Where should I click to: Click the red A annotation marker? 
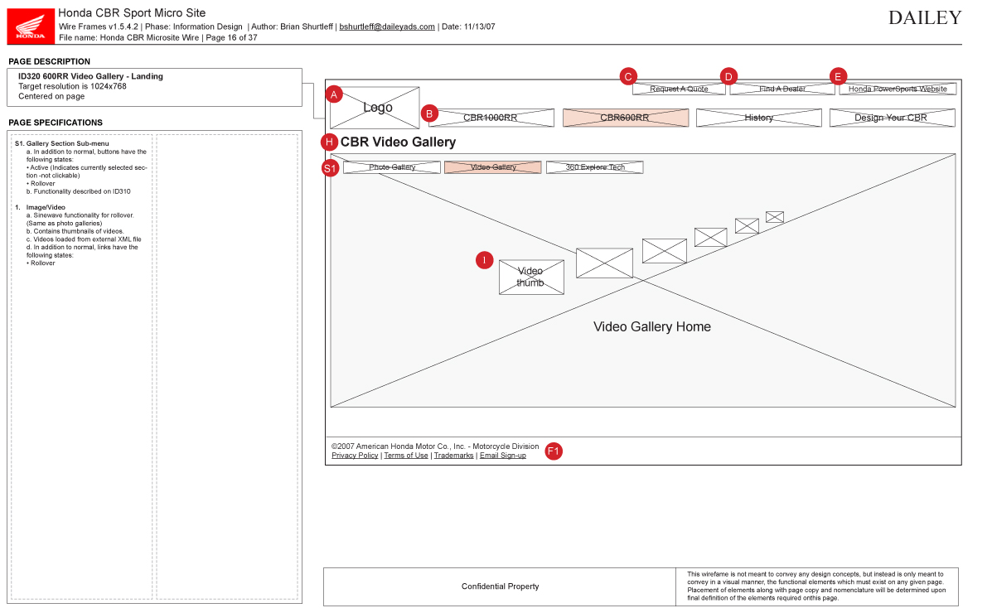click(334, 94)
